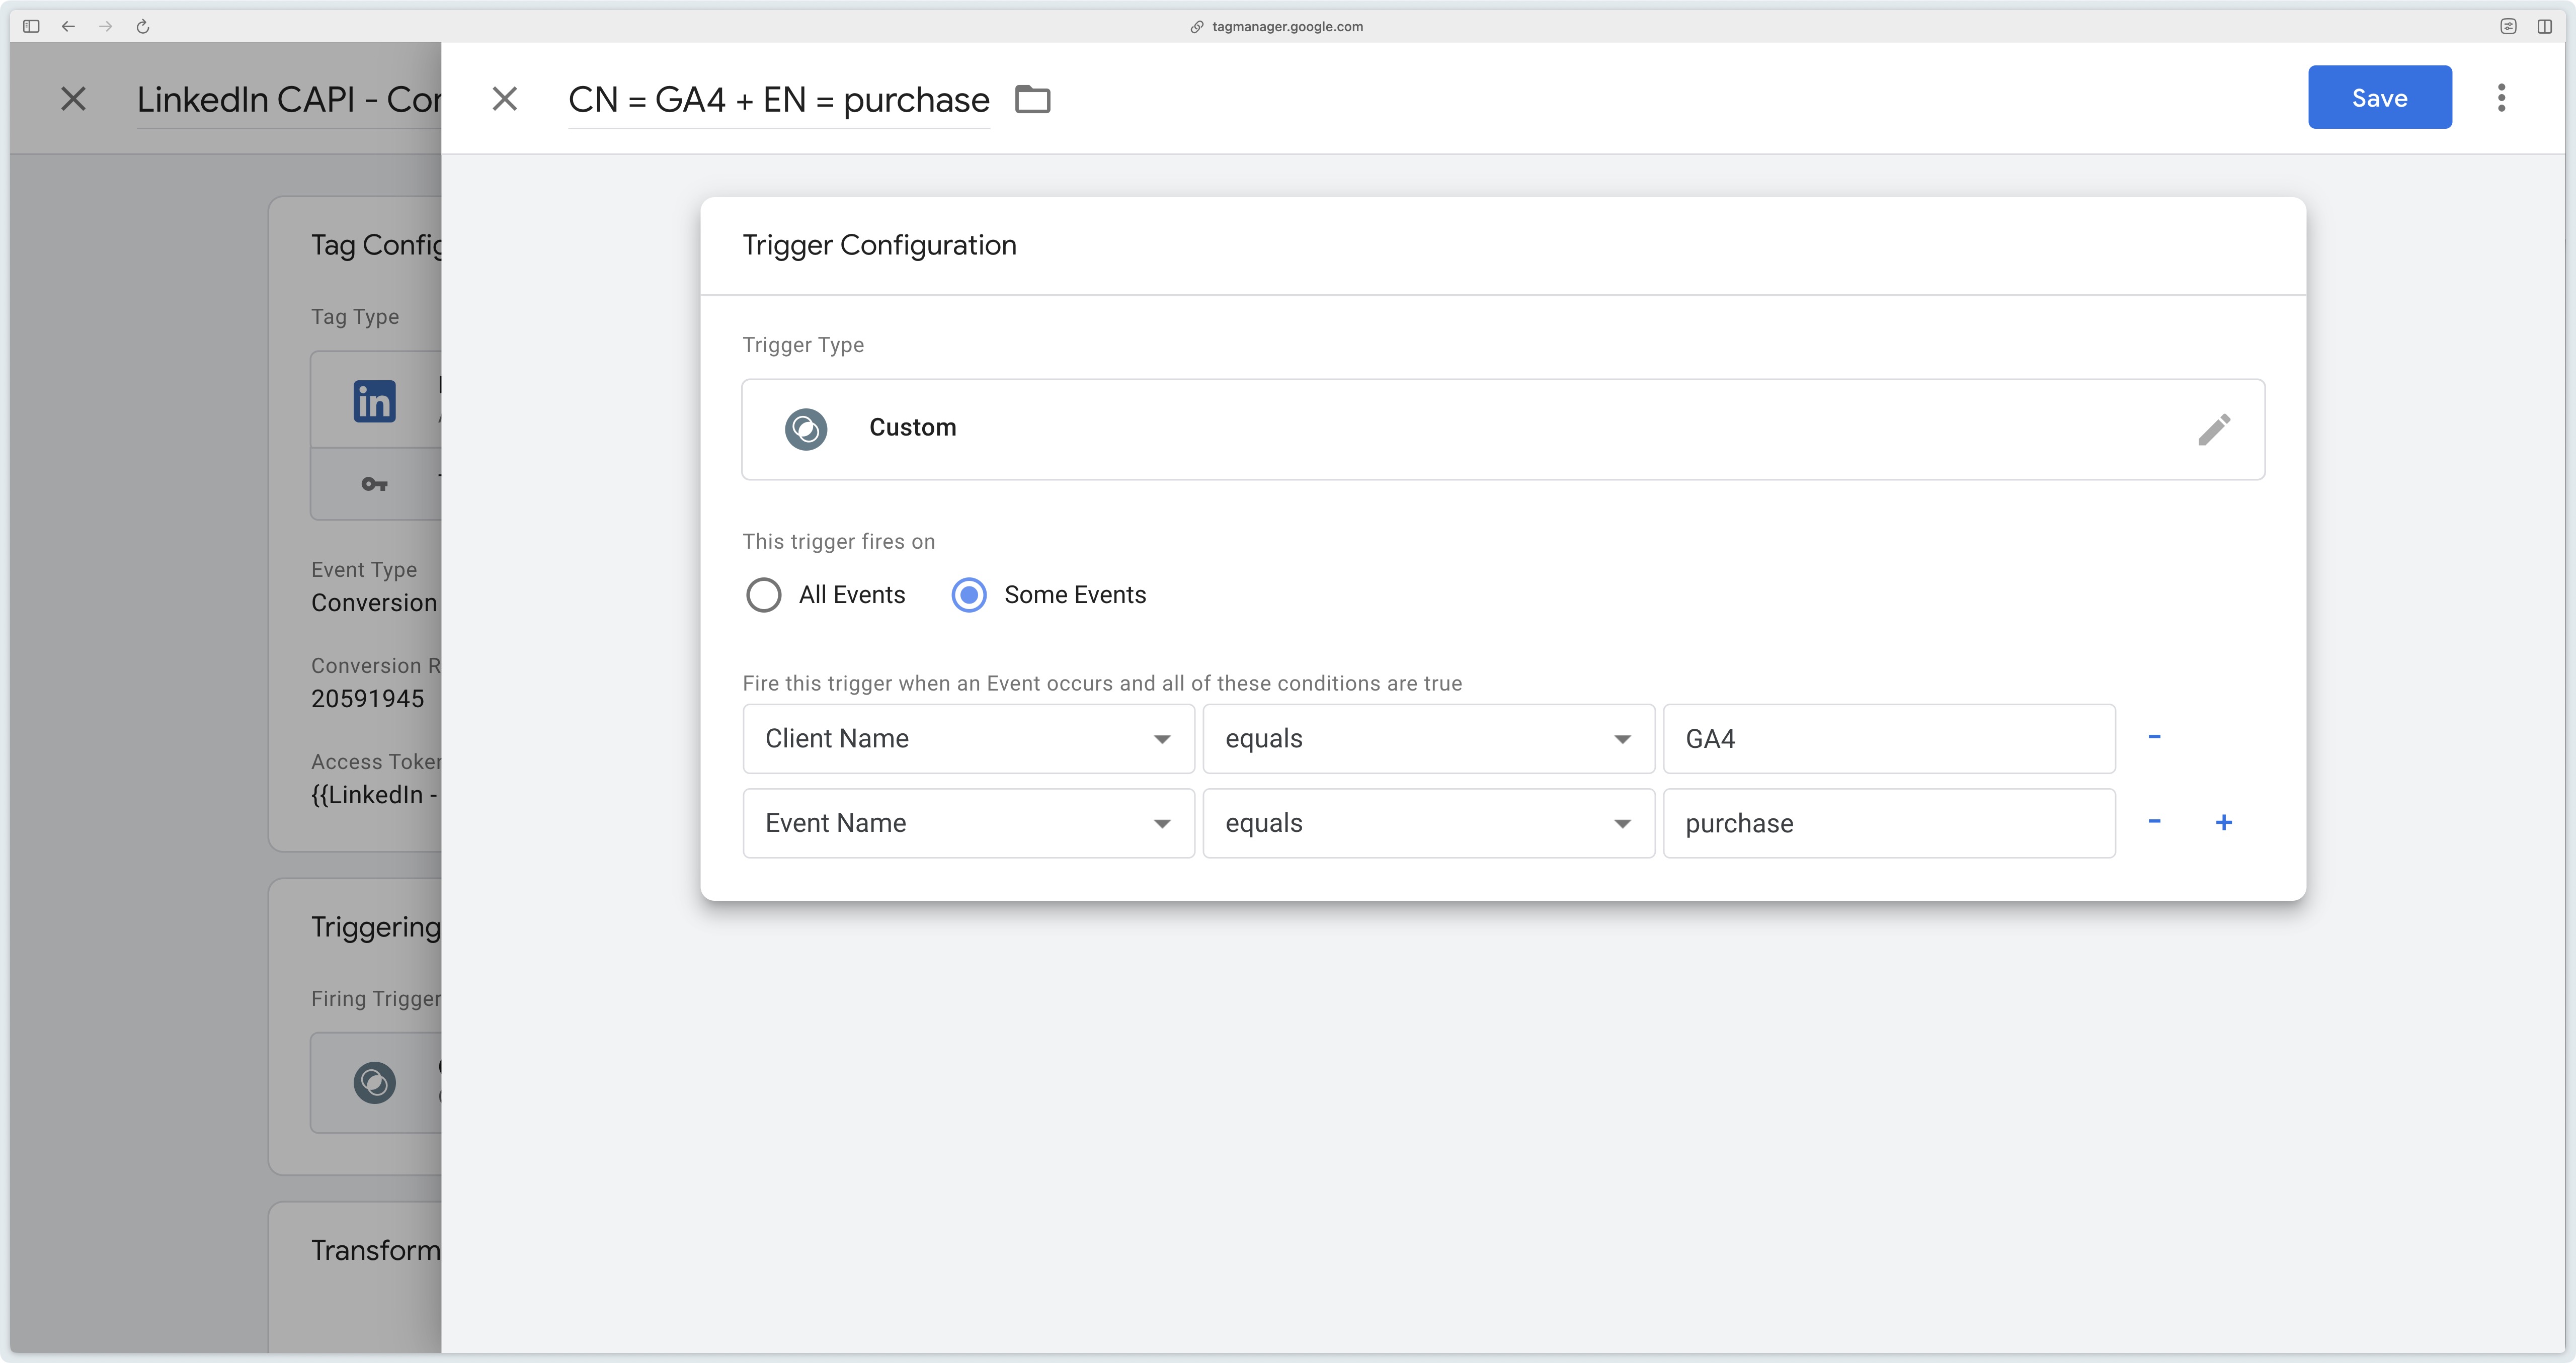Viewport: 2576px width, 1363px height.
Task: Click the Conversion Rule ID 20591945
Action: coord(368,698)
